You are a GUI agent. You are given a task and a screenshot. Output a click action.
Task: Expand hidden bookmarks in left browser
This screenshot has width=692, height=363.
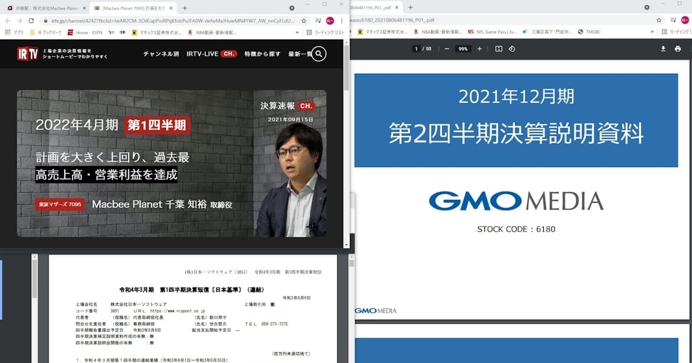pyautogui.click(x=298, y=32)
